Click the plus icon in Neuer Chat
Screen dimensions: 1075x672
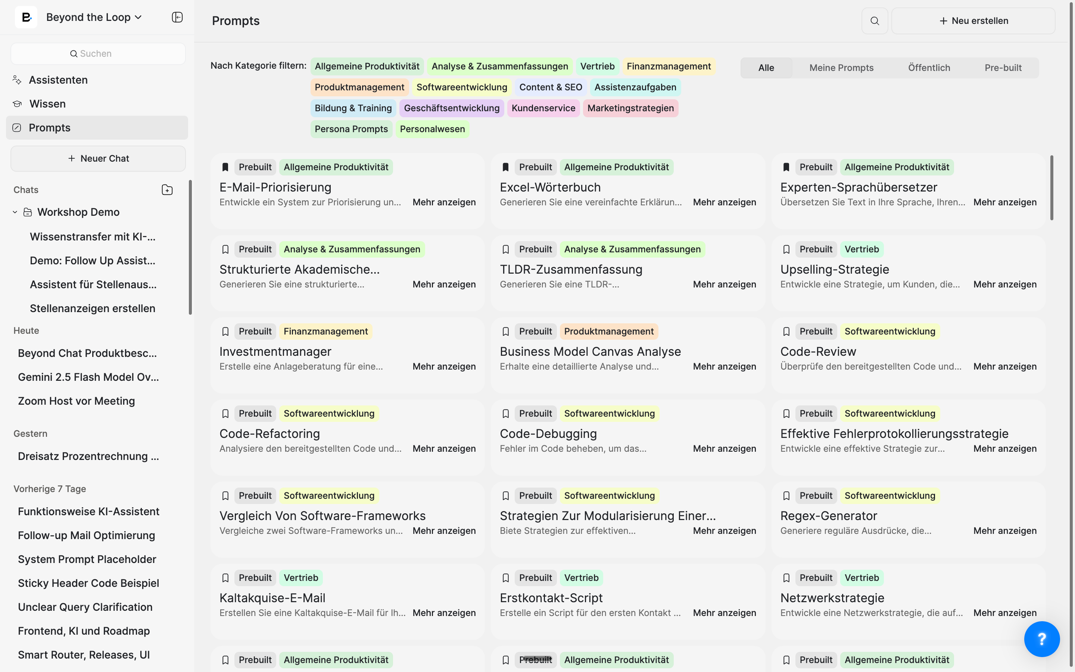[72, 159]
